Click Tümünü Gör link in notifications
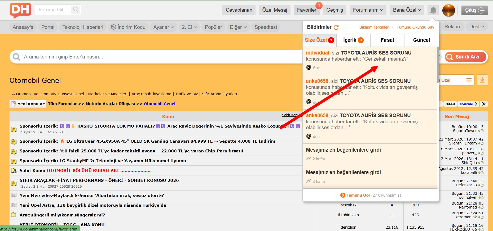493x231 pixels. click(358, 195)
